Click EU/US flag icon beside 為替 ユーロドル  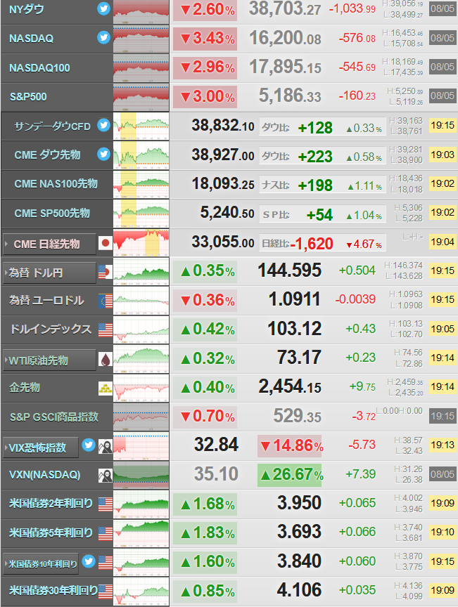pyautogui.click(x=105, y=301)
